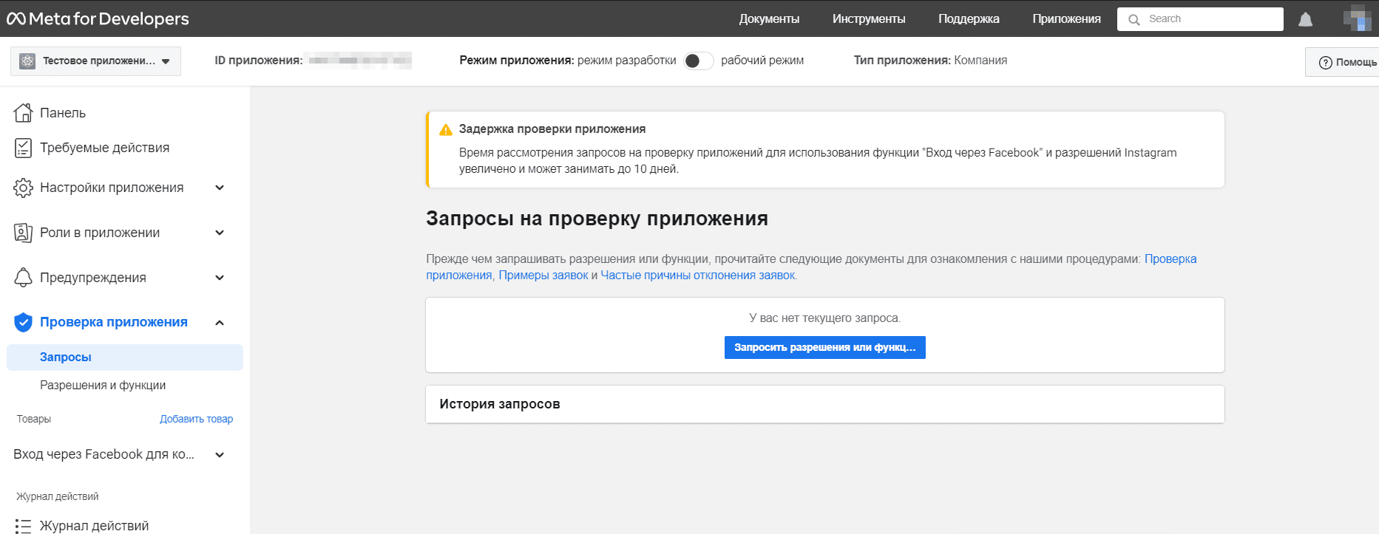Viewport: 1379px width, 534px height.
Task: Click Тип приложения: Компания text
Action: pyautogui.click(x=930, y=61)
